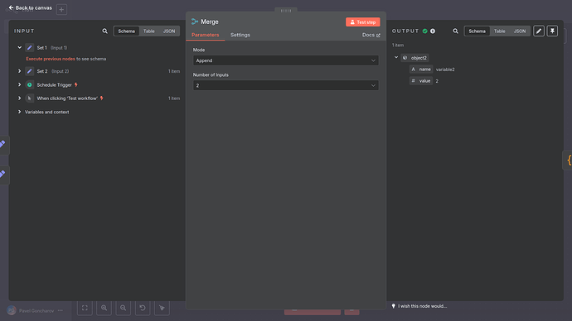Switch INPUT panel view to JSON
572x321 pixels.
pyautogui.click(x=169, y=31)
